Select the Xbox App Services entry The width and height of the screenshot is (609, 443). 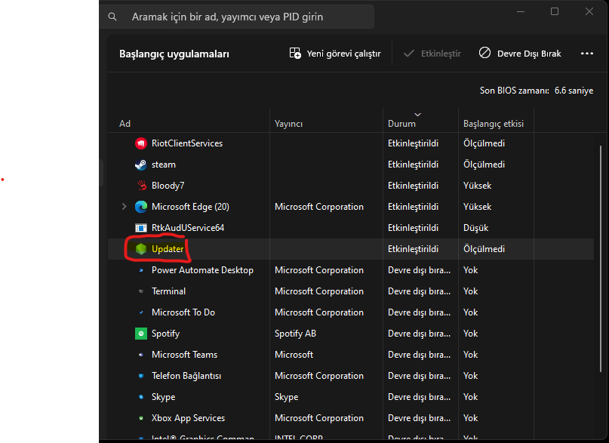[188, 418]
